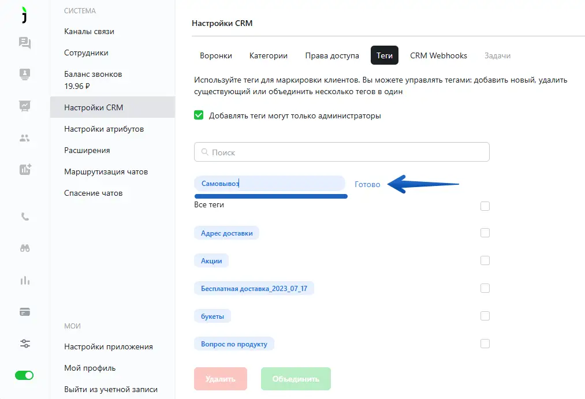Image resolution: width=585 pixels, height=399 pixels.
Task: Open the CRM Webhooks tab
Action: click(x=438, y=56)
